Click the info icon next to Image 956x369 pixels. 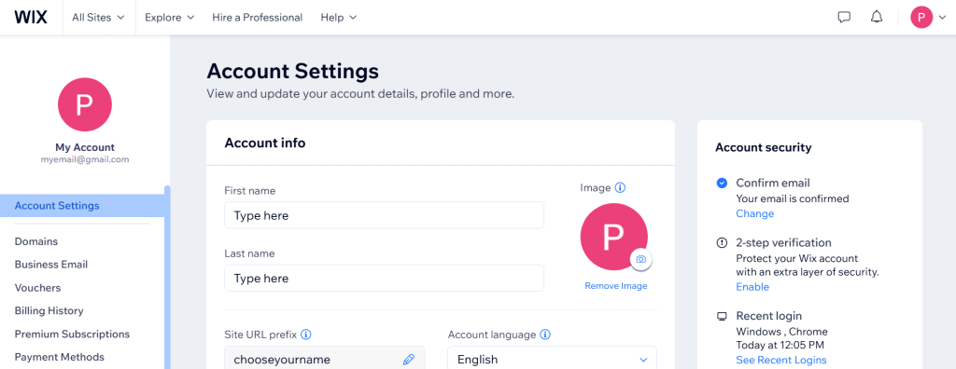pyautogui.click(x=621, y=187)
